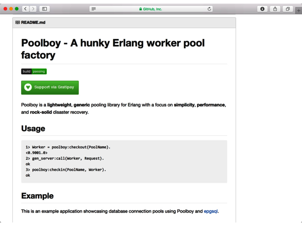The image size is (302, 226).
Task: Click the bold word simplicity
Action: 184,105
